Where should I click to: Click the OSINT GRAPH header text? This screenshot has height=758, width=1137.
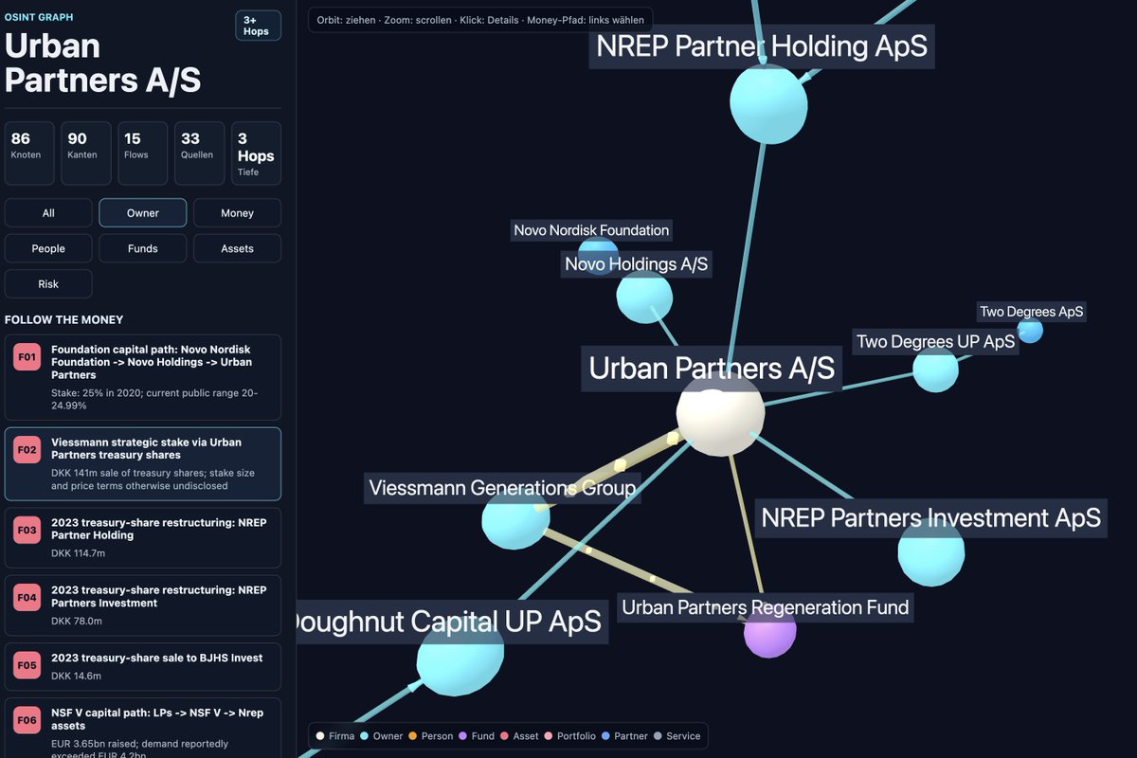pyautogui.click(x=39, y=17)
